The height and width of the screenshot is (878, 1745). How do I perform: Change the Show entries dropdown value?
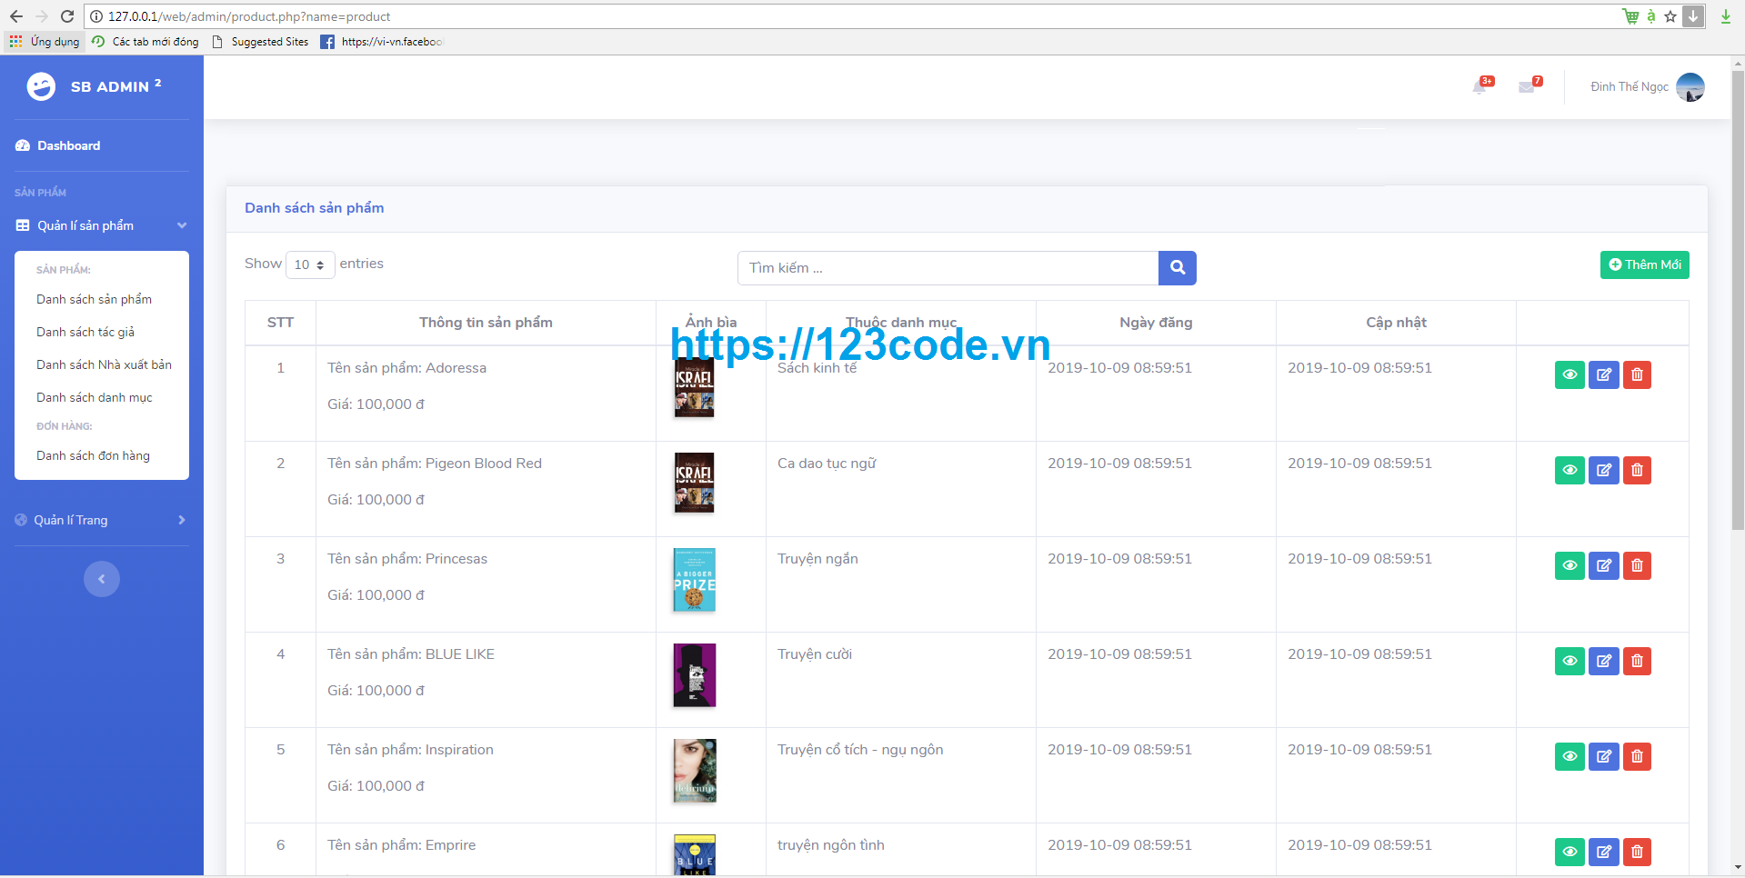[309, 264]
